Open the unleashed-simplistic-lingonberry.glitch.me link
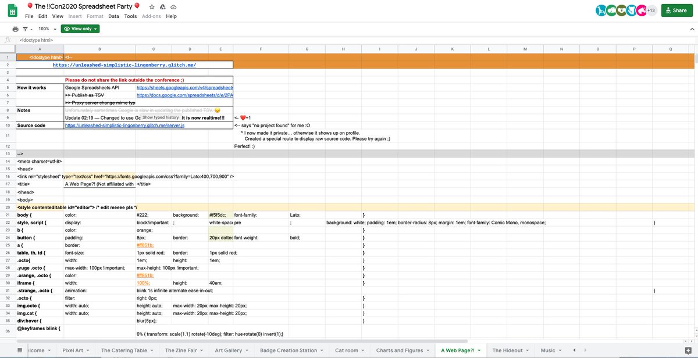Screen dimensions: 698x358 (124, 65)
